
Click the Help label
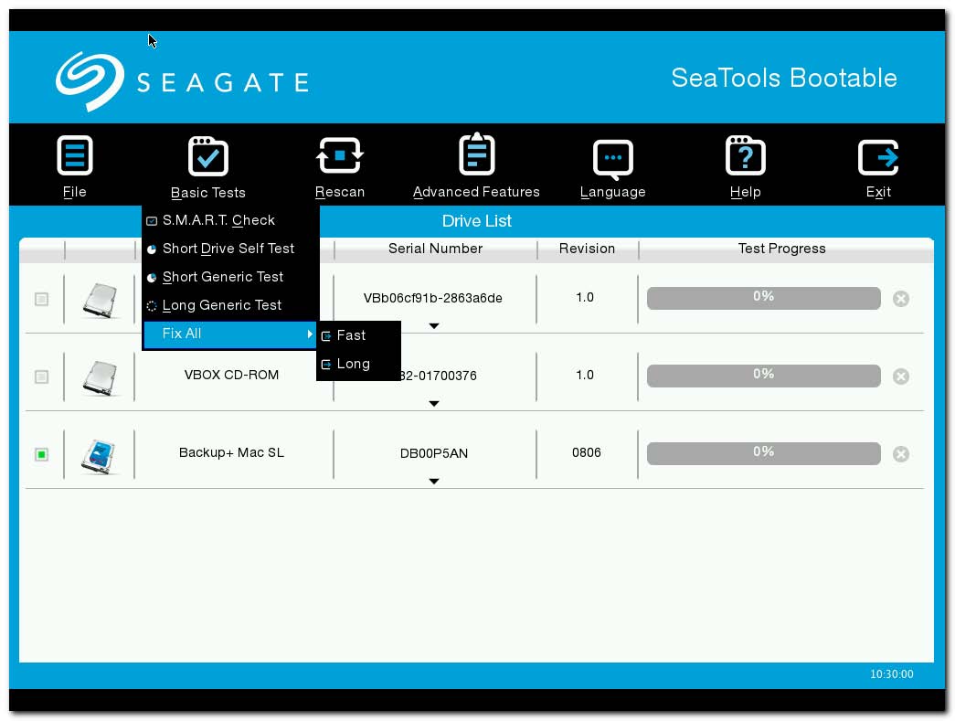coord(746,193)
